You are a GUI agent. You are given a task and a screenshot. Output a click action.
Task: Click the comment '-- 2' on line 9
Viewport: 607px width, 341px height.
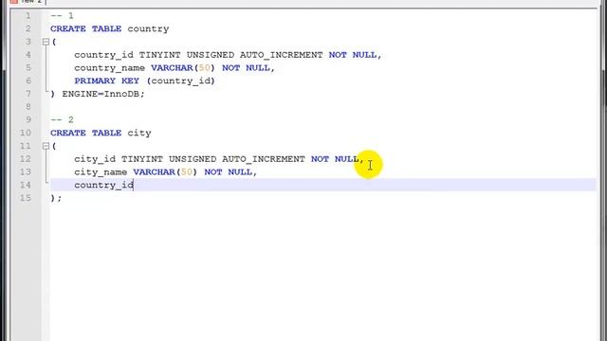click(62, 120)
